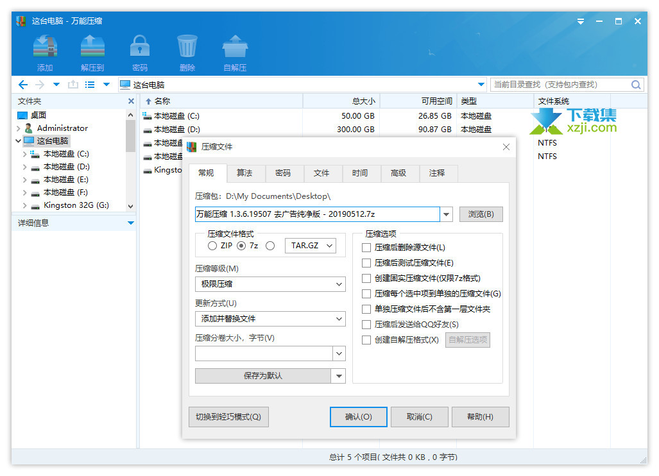Enable 压缩后发送给QQ好友(S) checkbox
Viewport: 659px width, 476px height.
pos(366,325)
